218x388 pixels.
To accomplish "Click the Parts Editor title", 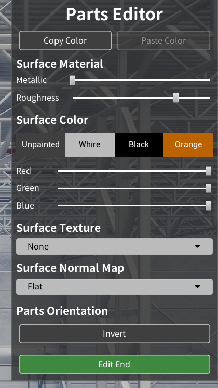I will click(x=114, y=14).
